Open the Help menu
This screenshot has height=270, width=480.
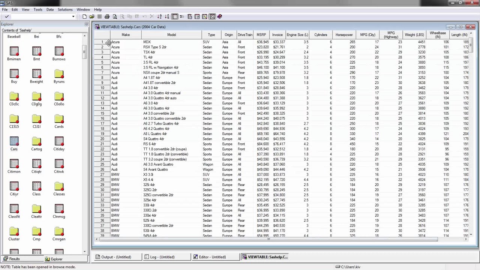coord(98,9)
